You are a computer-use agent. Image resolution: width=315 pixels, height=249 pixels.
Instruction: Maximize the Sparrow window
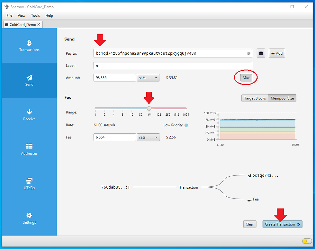click(x=292, y=7)
